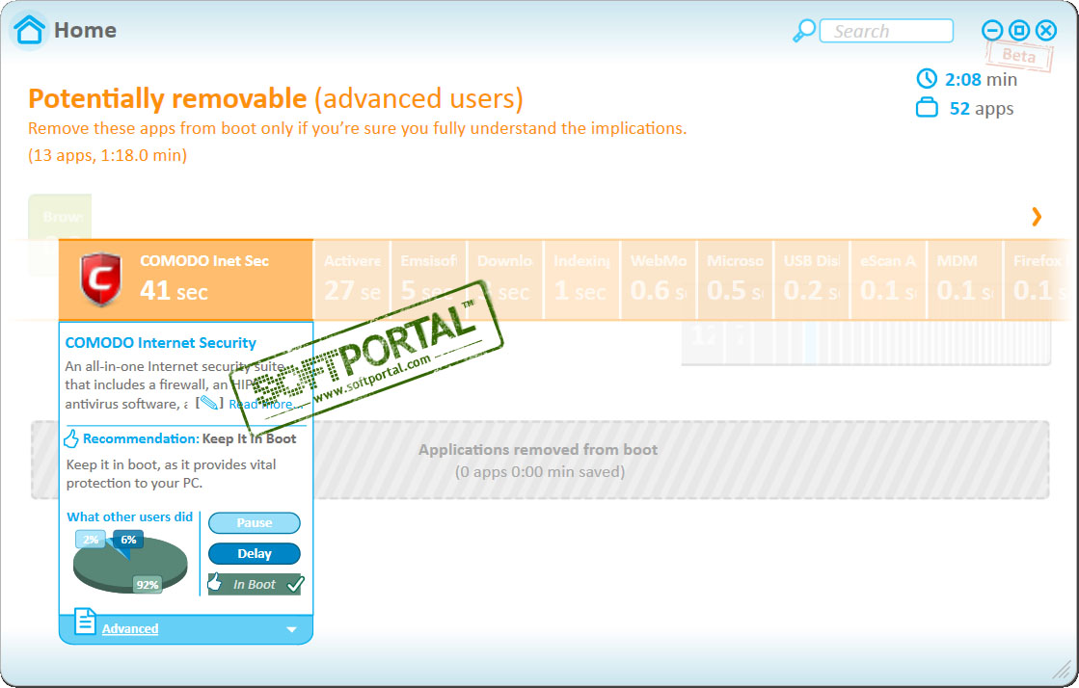
Task: Open the Advanced link
Action: click(x=130, y=628)
